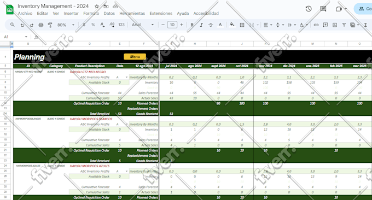372x200 pixels.
Task: Check the cloud save status icon
Action: [x=115, y=7]
